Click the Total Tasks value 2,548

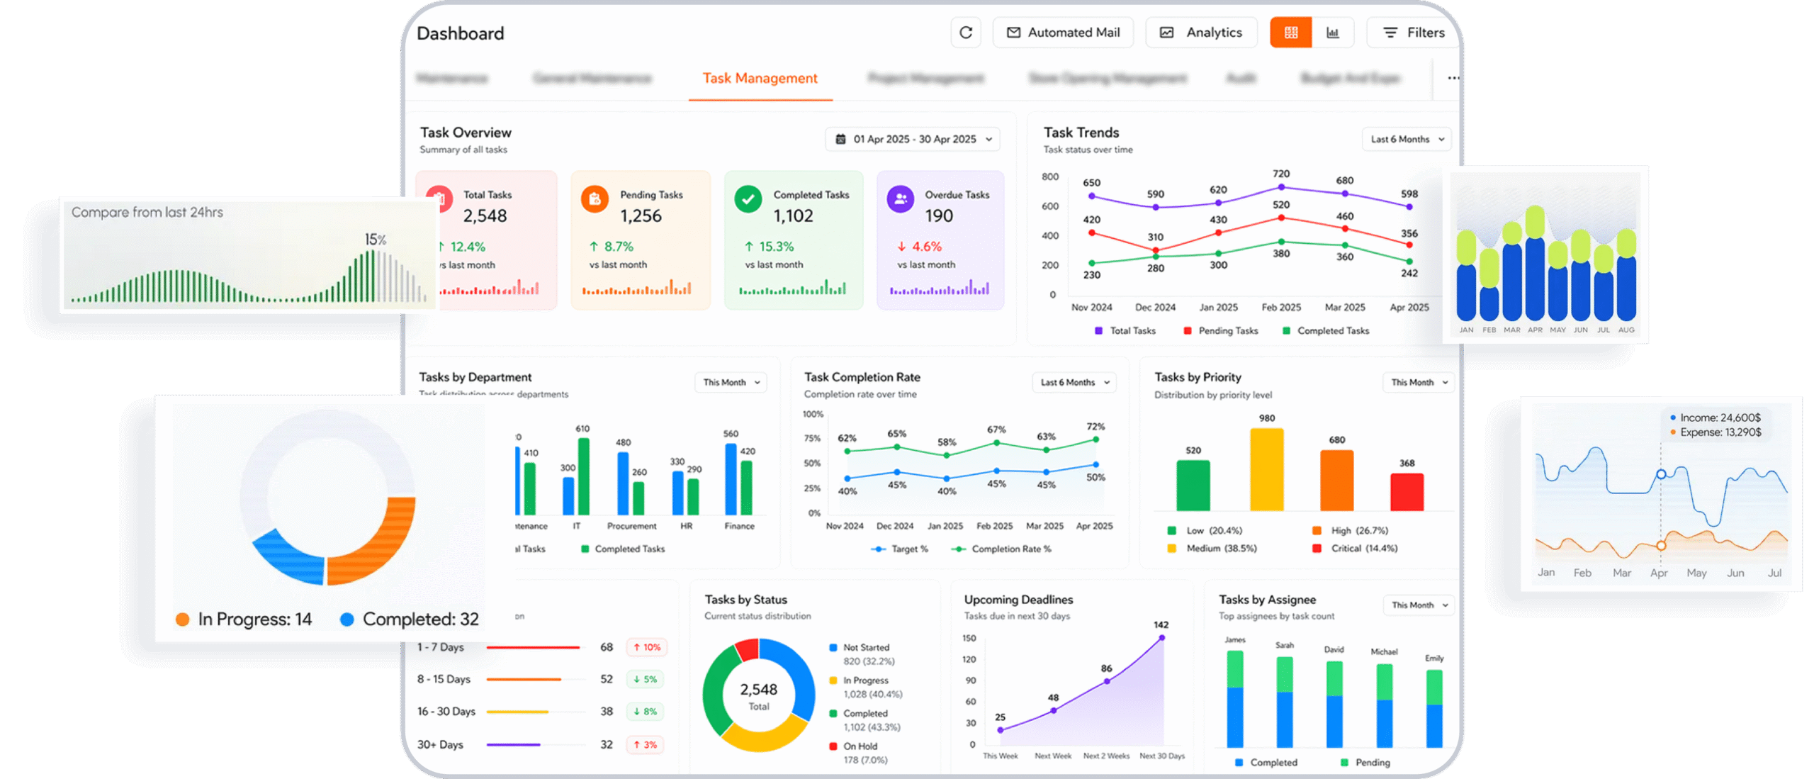[x=485, y=215]
